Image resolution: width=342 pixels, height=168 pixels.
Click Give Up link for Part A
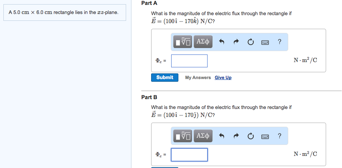[x=223, y=78]
